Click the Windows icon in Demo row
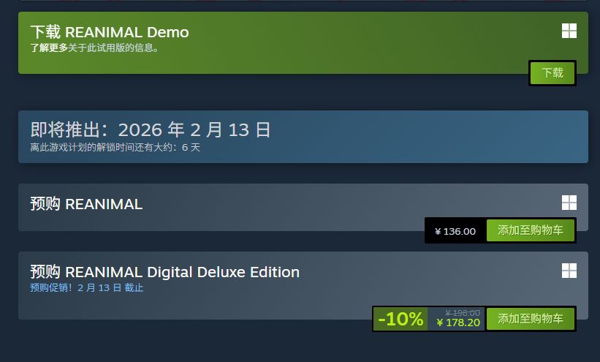Image resolution: width=600 pixels, height=362 pixels. coord(569,31)
